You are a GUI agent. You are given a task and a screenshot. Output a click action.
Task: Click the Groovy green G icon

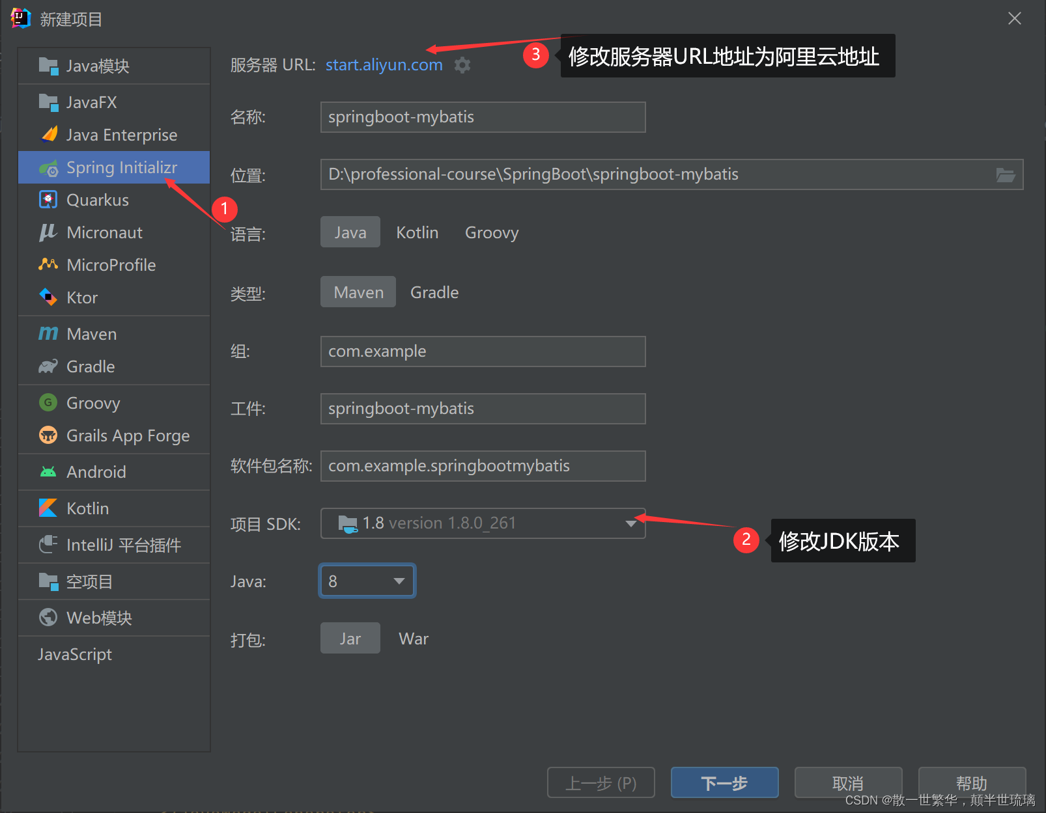pyautogui.click(x=48, y=403)
